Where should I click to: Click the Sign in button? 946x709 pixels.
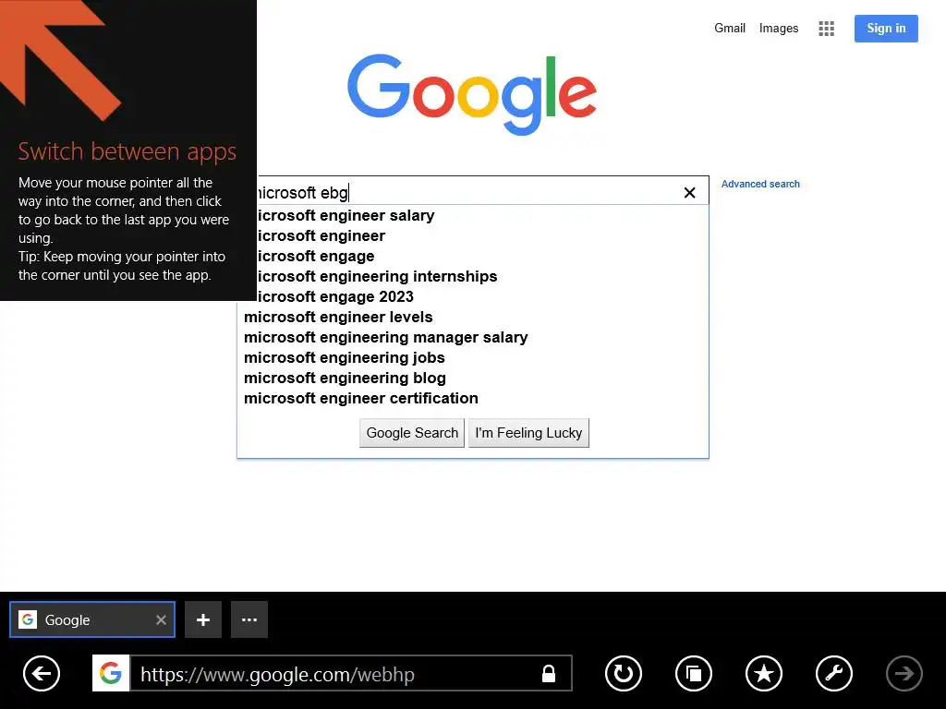(886, 29)
